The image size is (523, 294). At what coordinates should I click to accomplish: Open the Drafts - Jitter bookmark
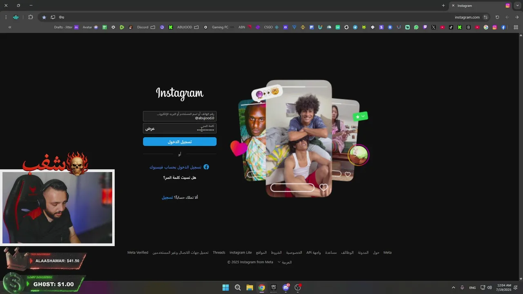pyautogui.click(x=66, y=27)
